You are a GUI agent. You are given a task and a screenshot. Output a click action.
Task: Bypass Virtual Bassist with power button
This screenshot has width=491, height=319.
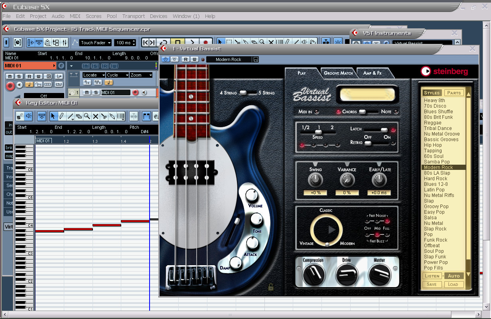166,59
